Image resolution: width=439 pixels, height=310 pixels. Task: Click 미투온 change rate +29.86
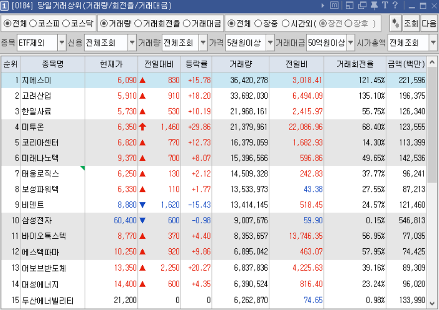click(199, 127)
